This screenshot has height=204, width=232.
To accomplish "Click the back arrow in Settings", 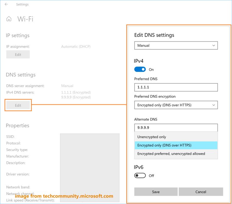I will (x=6, y=4).
